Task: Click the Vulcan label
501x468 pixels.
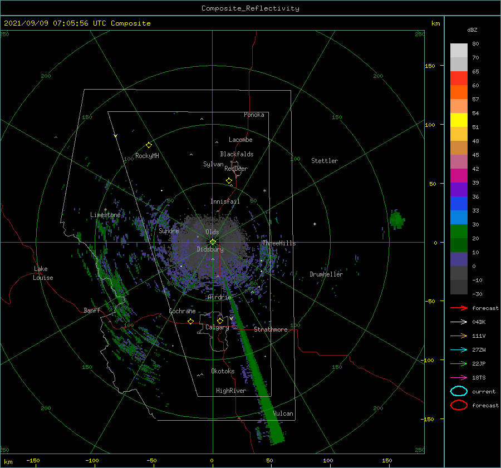Action: pyautogui.click(x=283, y=413)
